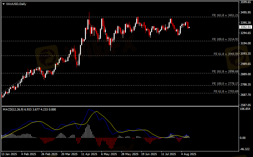Click the 0.00 level on MACD scale
The image size is (253, 157).
(242, 138)
